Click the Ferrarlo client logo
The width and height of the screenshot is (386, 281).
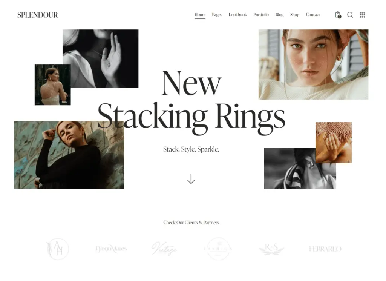(325, 249)
